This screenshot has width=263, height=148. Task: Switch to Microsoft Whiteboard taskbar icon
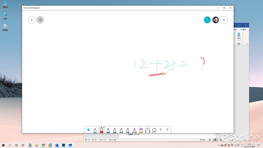70,145
